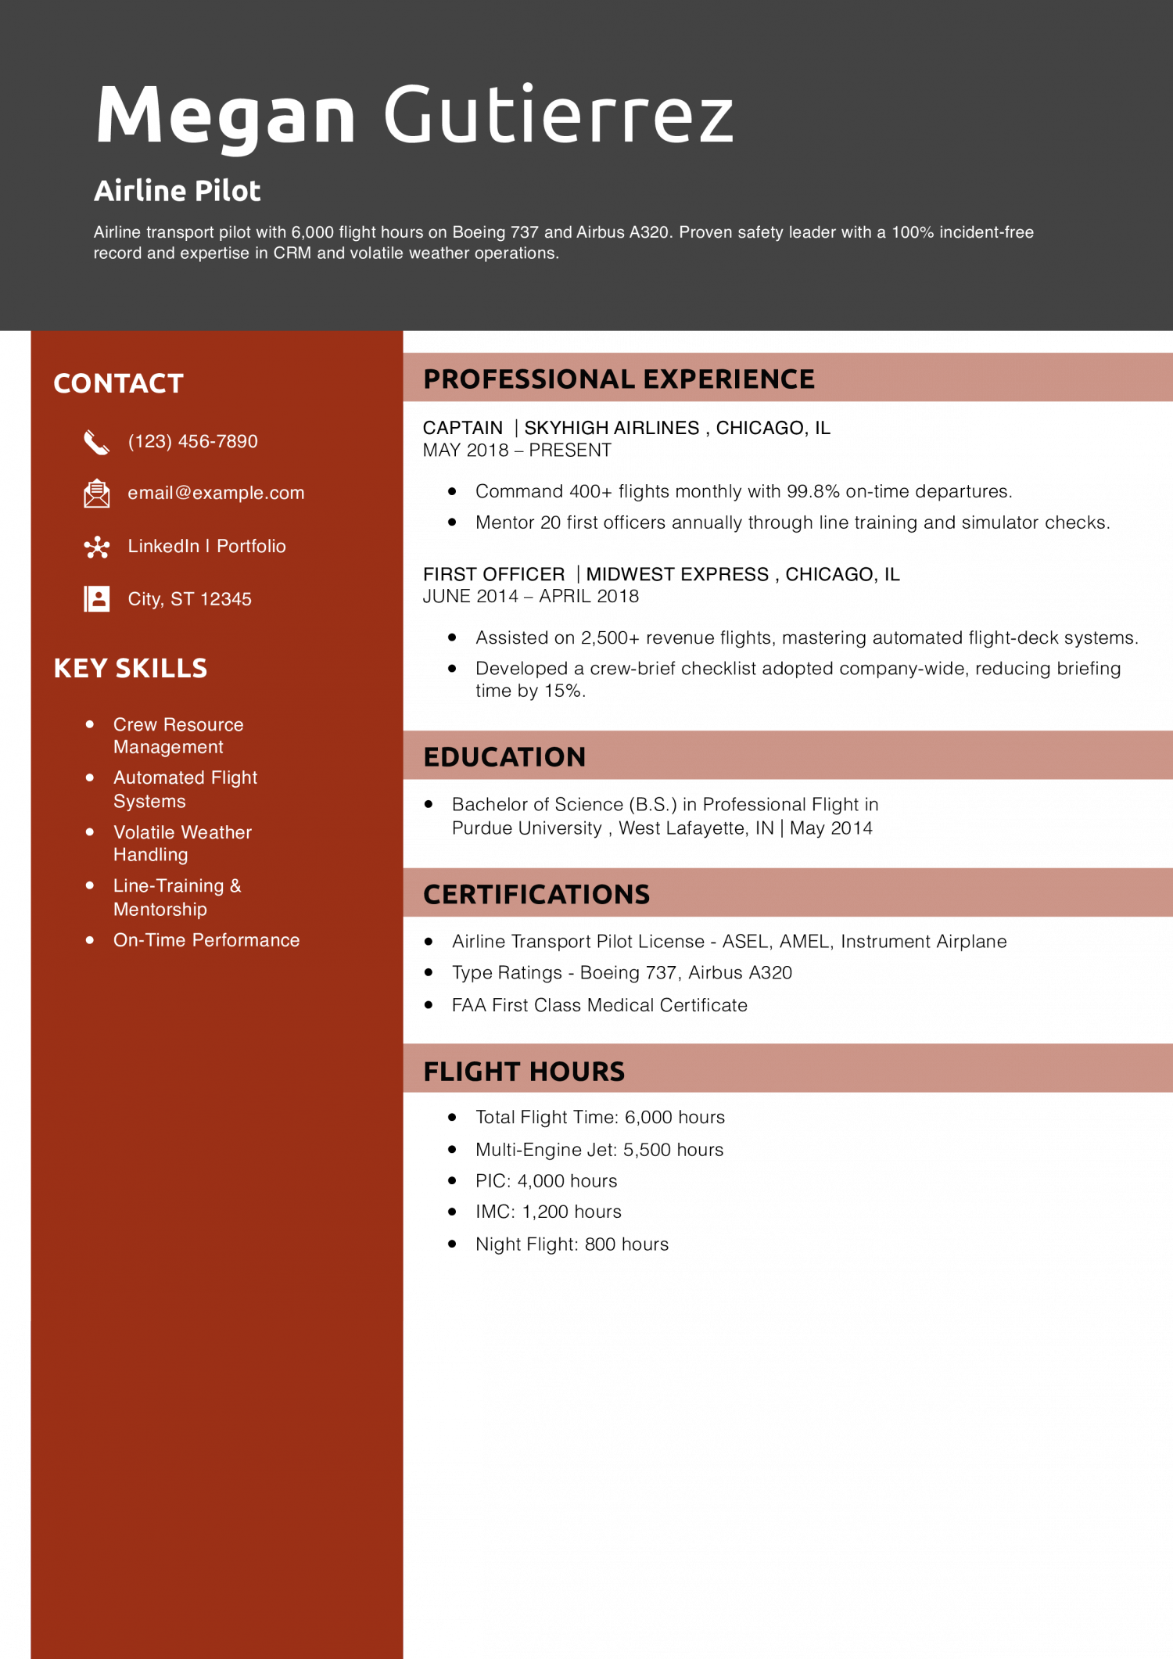Click the Captain | SkyHigh Airlines line
Image resolution: width=1173 pixels, height=1659 pixels.
point(626,428)
